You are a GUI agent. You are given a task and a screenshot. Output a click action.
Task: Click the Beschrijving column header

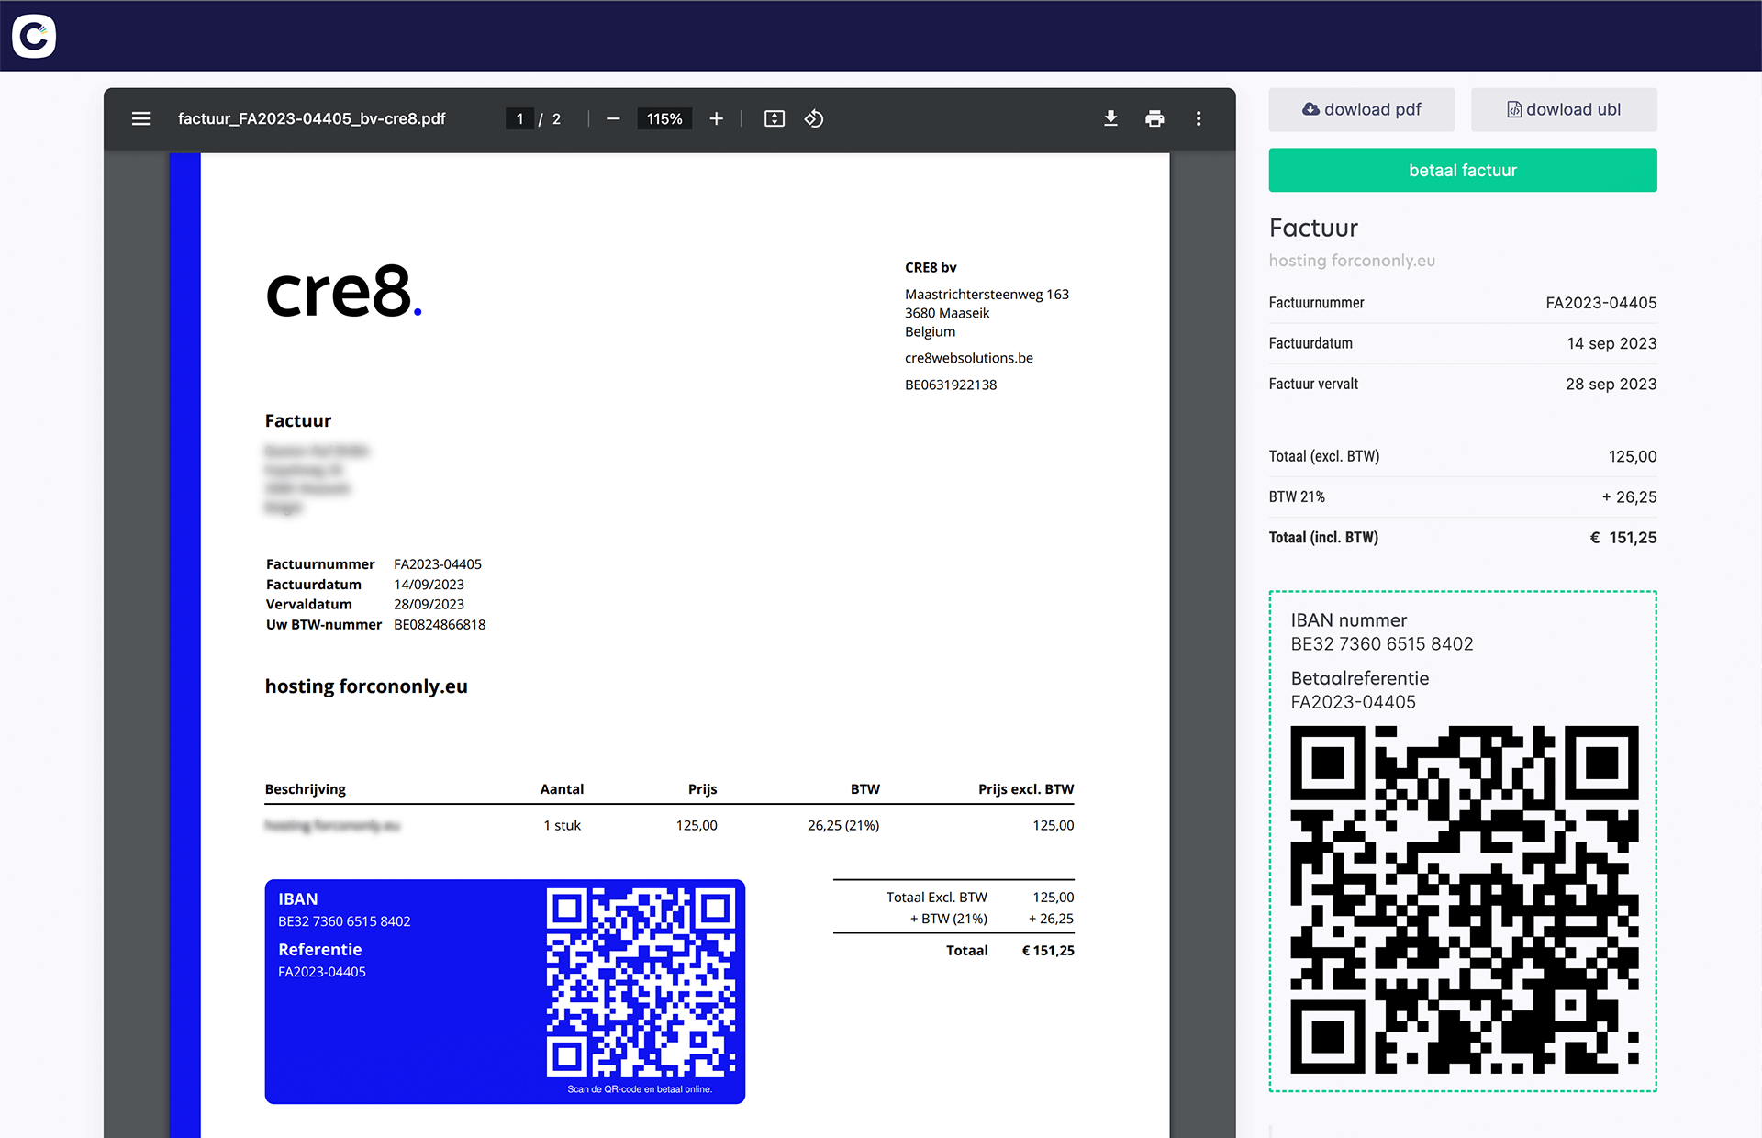click(x=306, y=789)
